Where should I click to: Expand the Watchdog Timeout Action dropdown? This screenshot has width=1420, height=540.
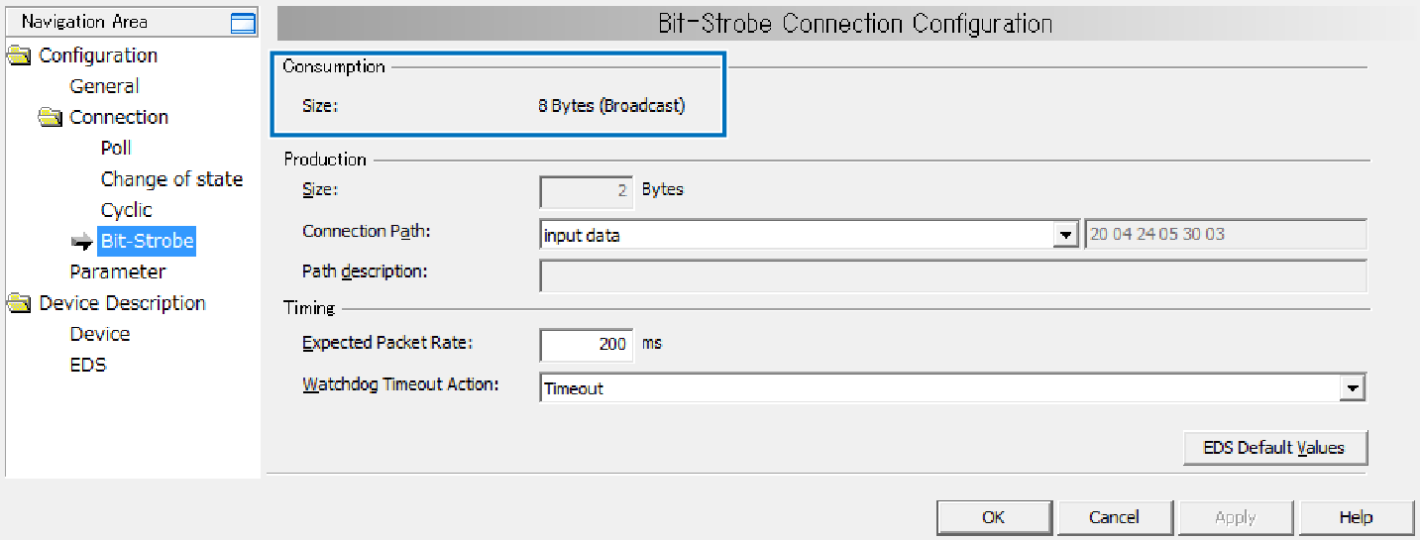click(1354, 388)
